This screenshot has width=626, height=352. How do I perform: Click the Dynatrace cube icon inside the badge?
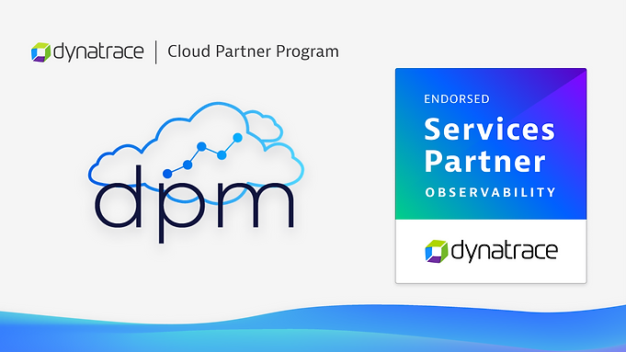point(436,252)
